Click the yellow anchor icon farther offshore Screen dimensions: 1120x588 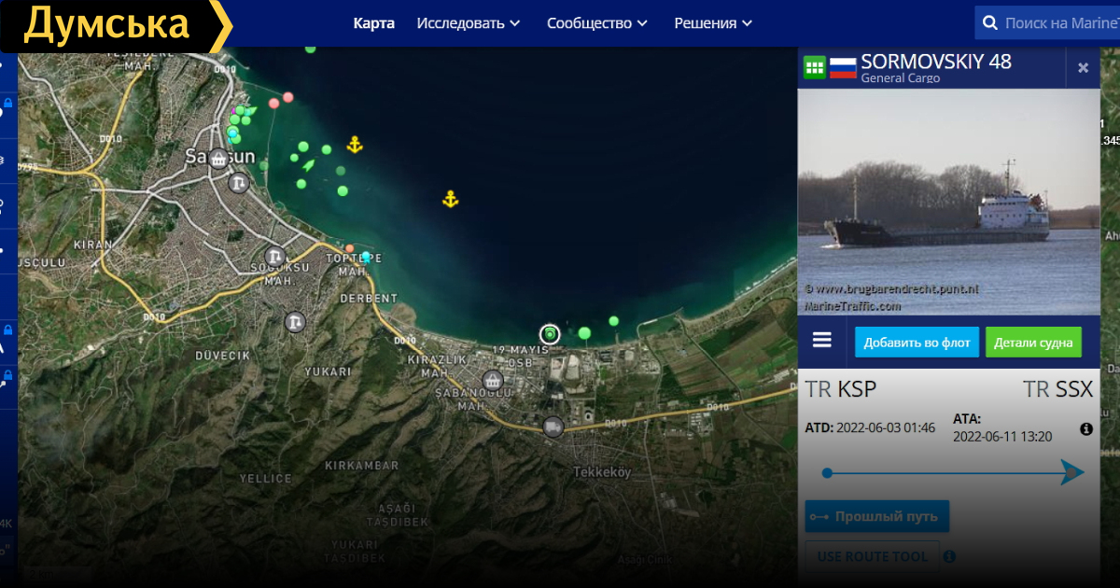tap(450, 199)
